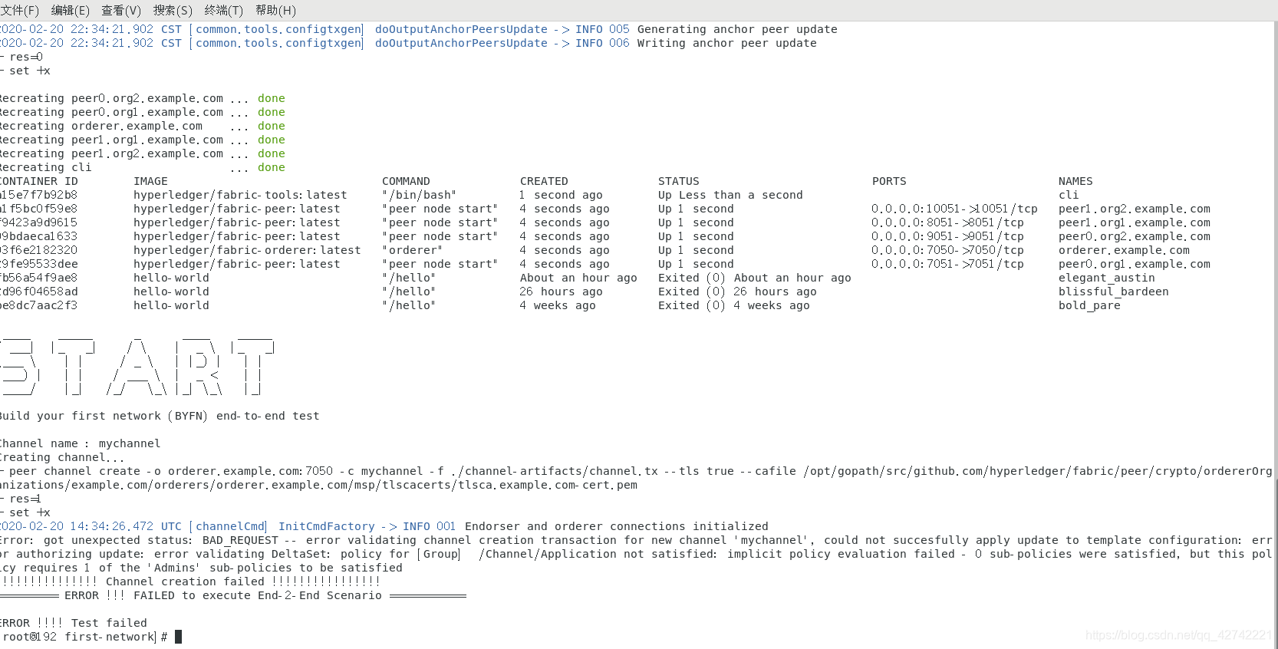Click 'mychannel' in the Channel name line
Screen dimensions: 1278x649
click(x=130, y=443)
